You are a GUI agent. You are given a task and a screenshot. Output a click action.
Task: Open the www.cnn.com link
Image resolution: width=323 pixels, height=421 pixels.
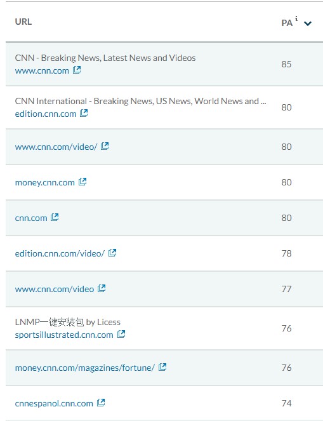42,71
